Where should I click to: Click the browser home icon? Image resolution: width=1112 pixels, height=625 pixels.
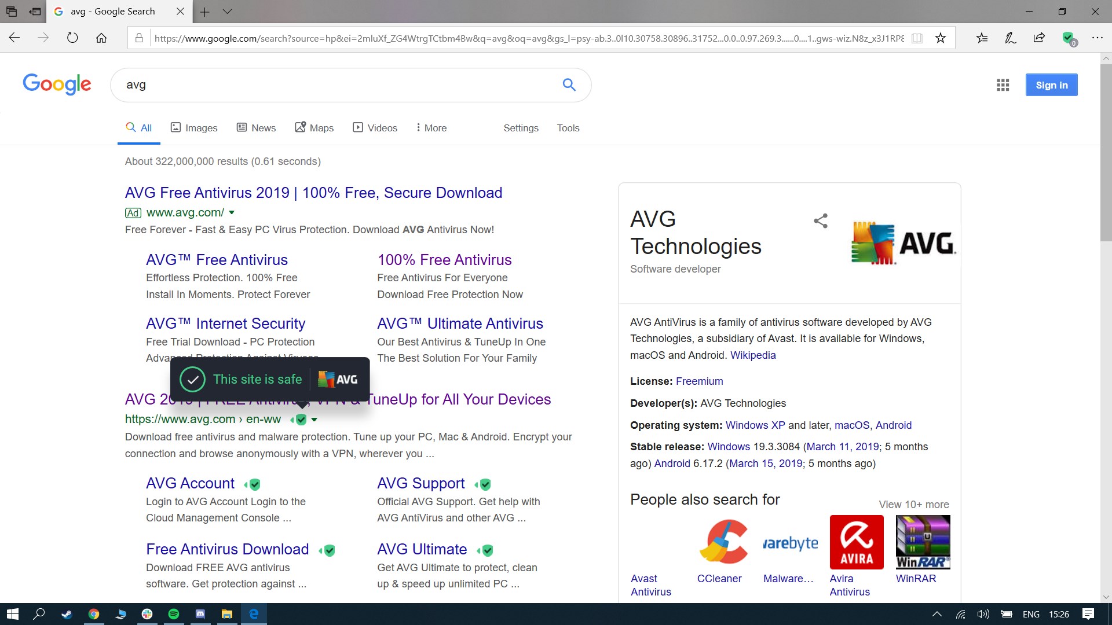[x=101, y=38]
